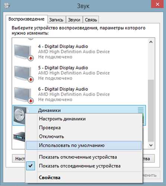The image size is (166, 186).
Task: Click the device list scrollbar thumb
Action: point(151,110)
